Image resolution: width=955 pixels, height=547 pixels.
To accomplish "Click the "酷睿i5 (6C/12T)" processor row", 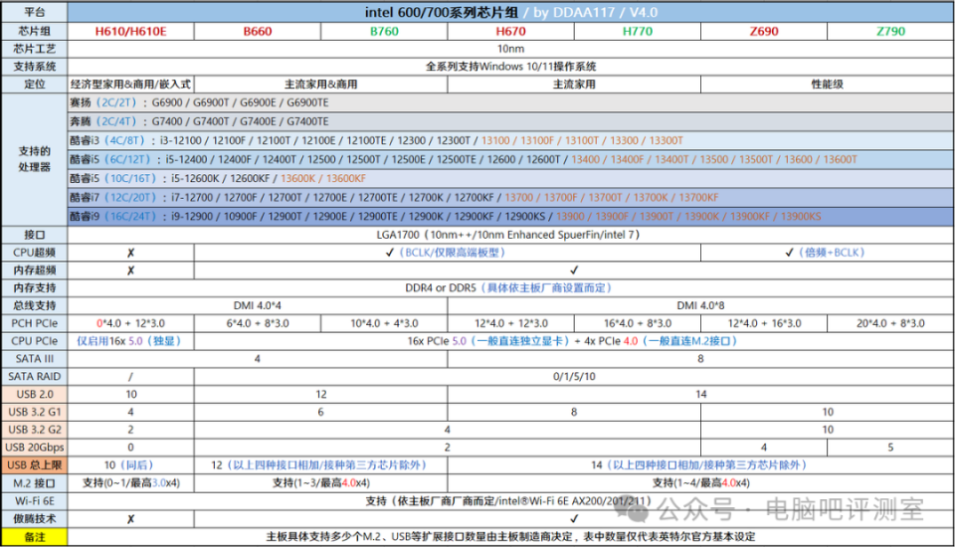I will coord(510,159).
